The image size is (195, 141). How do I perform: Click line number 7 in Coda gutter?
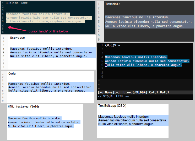(3, 94)
